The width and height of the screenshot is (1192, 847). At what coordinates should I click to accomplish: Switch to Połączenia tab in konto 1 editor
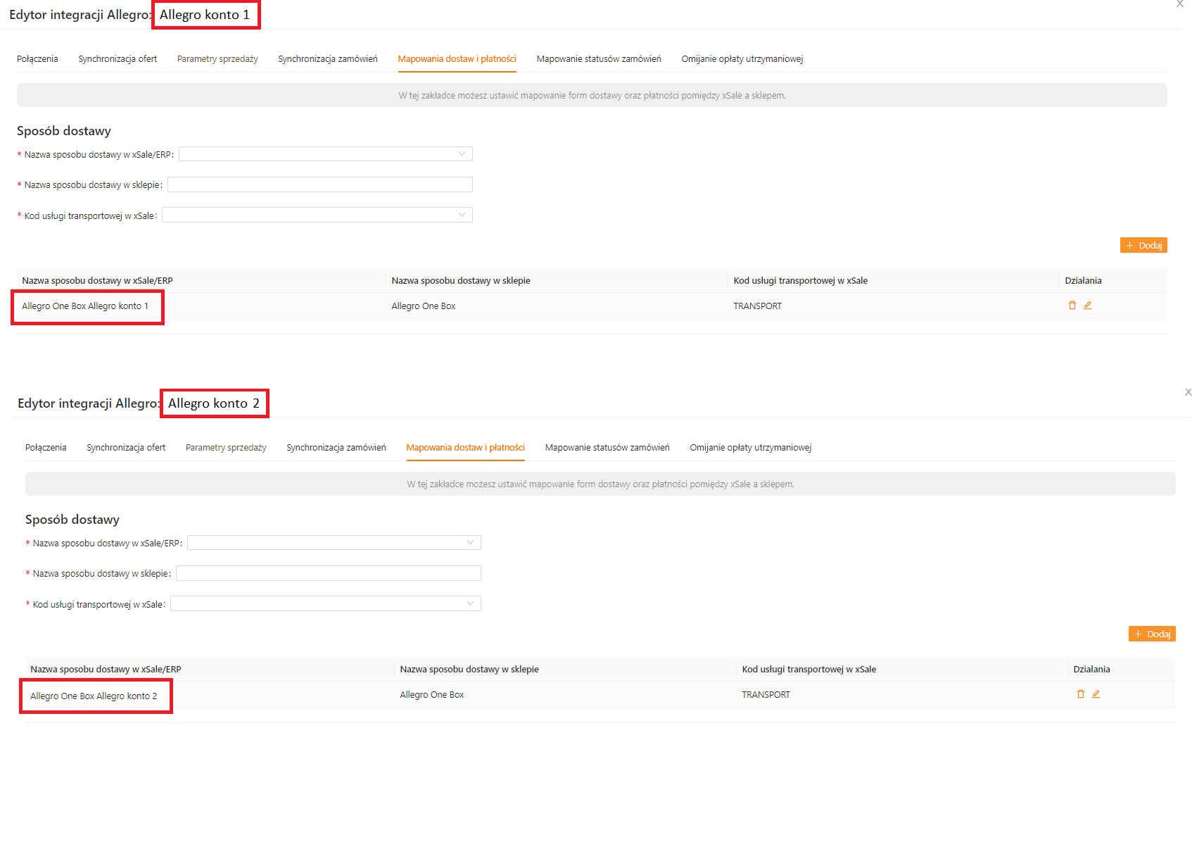click(37, 59)
